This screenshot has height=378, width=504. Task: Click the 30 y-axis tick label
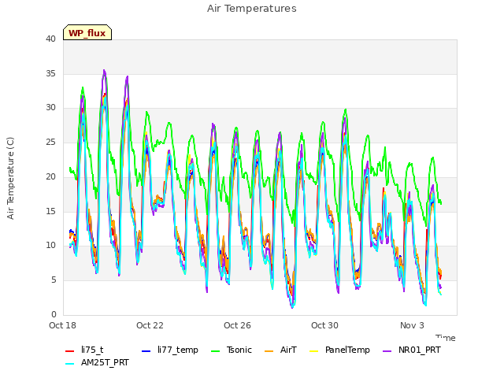(x=50, y=108)
